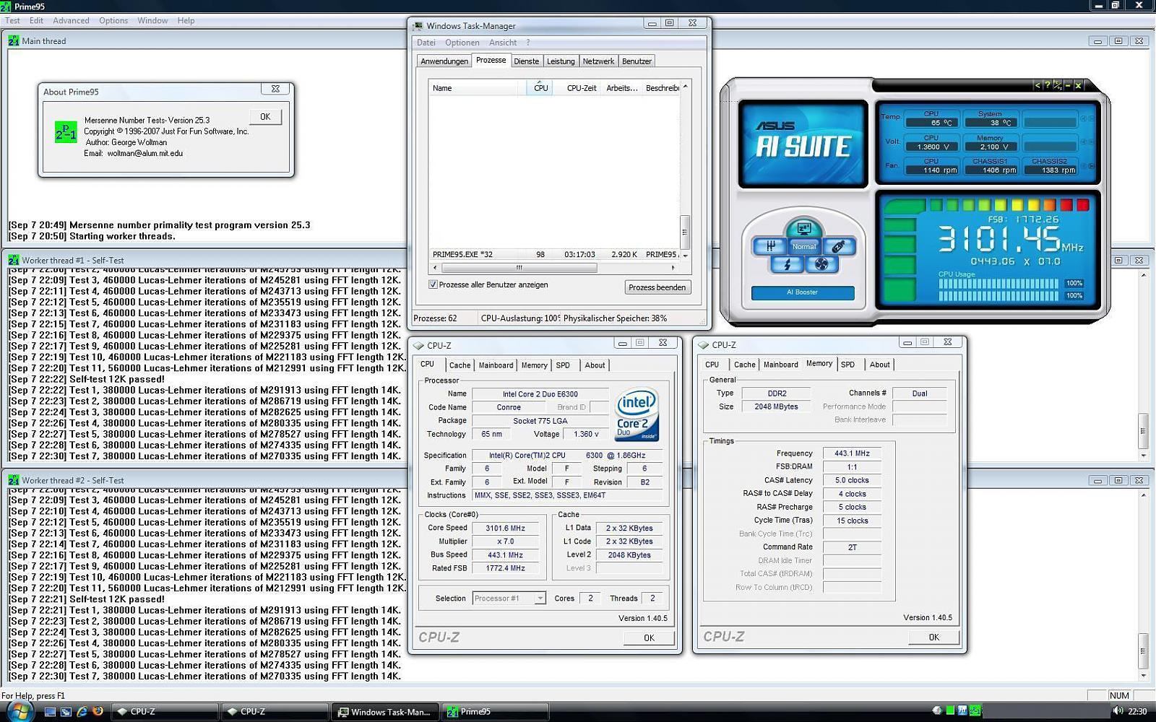1156x722 pixels.
Task: Switch to the Netzwerk tab in Task-Manager
Action: coord(598,61)
